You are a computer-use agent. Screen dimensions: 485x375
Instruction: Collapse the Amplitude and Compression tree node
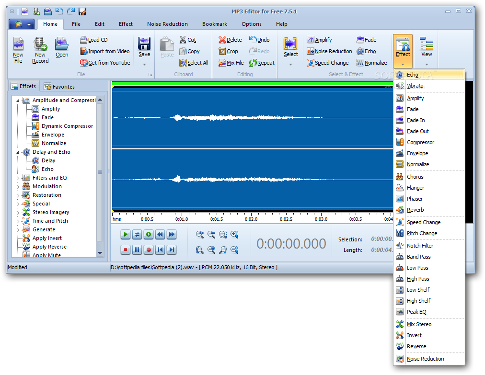[x=18, y=101]
